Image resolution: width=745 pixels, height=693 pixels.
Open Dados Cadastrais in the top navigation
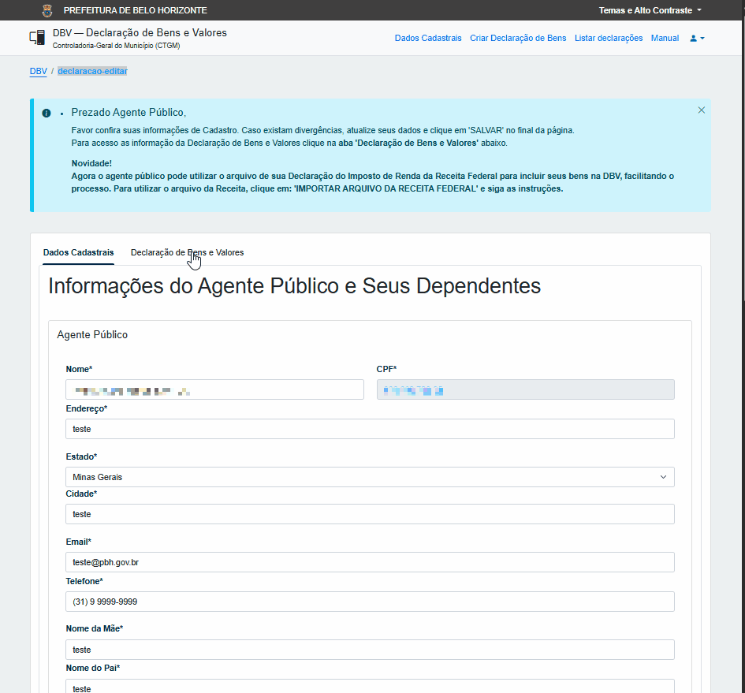[428, 38]
